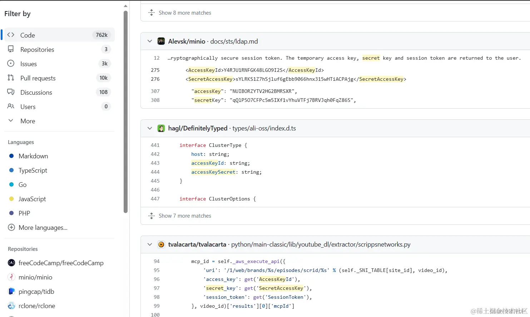Filter results by Discussions

pos(59,92)
